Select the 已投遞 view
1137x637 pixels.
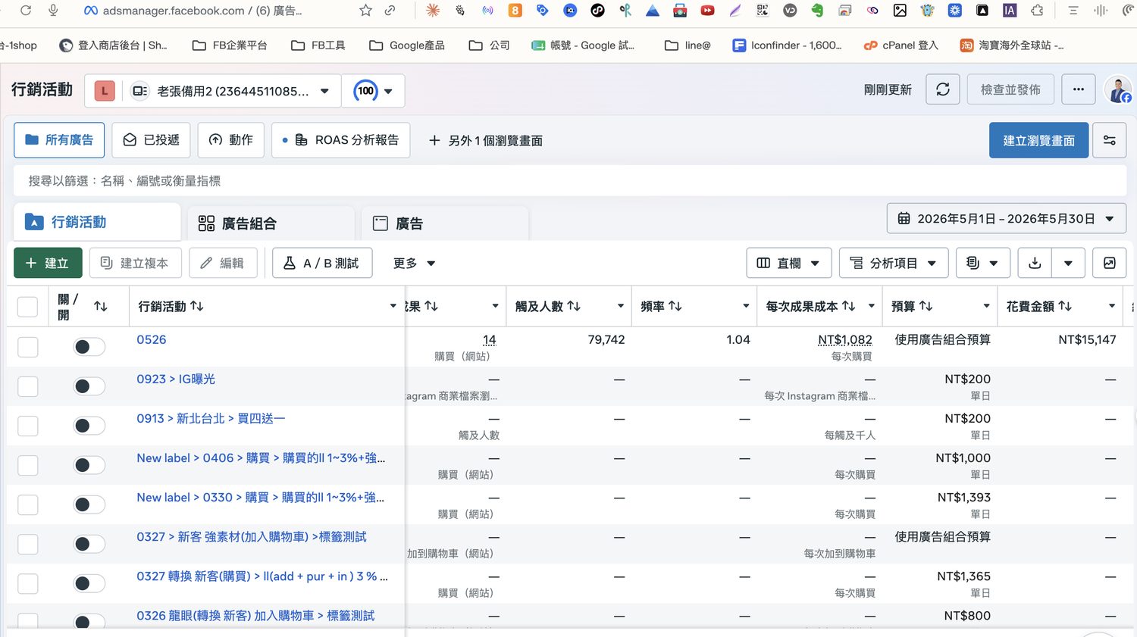[151, 140]
